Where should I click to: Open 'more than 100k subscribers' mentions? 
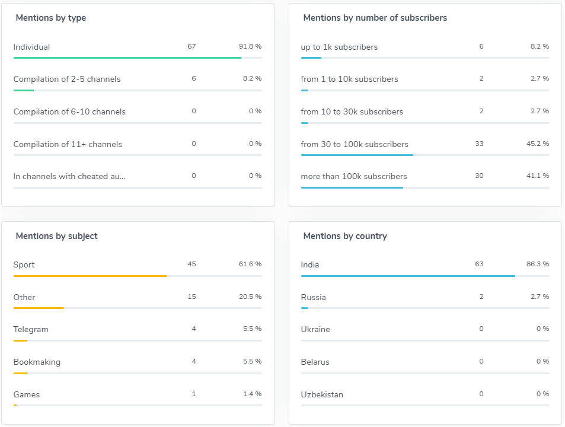coord(353,176)
